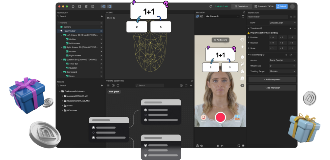Open the Idle (Person 1) preview dropdown
This screenshot has width=330, height=160.
(222, 16)
